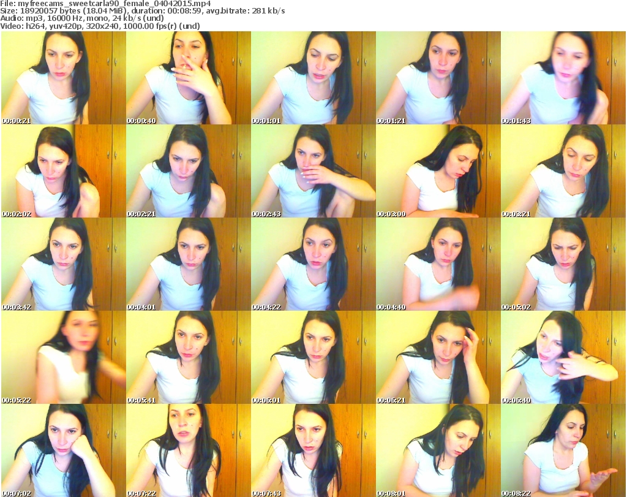Select the thumbnail stamped 00:05:22
This screenshot has width=627, height=497.
click(64, 357)
